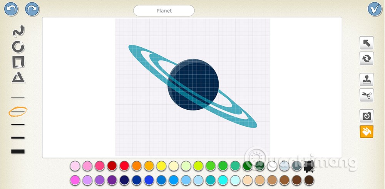Image resolution: width=385 pixels, height=189 pixels.
Task: Select the ellipse shape tool
Action: (18, 47)
